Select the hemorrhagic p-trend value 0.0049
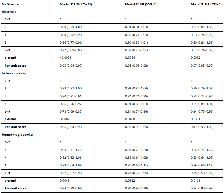Image resolution: width=224 pixels, height=193 pixels. click(65, 181)
